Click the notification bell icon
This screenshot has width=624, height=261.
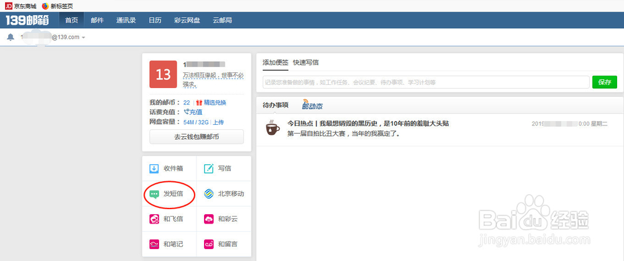(11, 37)
